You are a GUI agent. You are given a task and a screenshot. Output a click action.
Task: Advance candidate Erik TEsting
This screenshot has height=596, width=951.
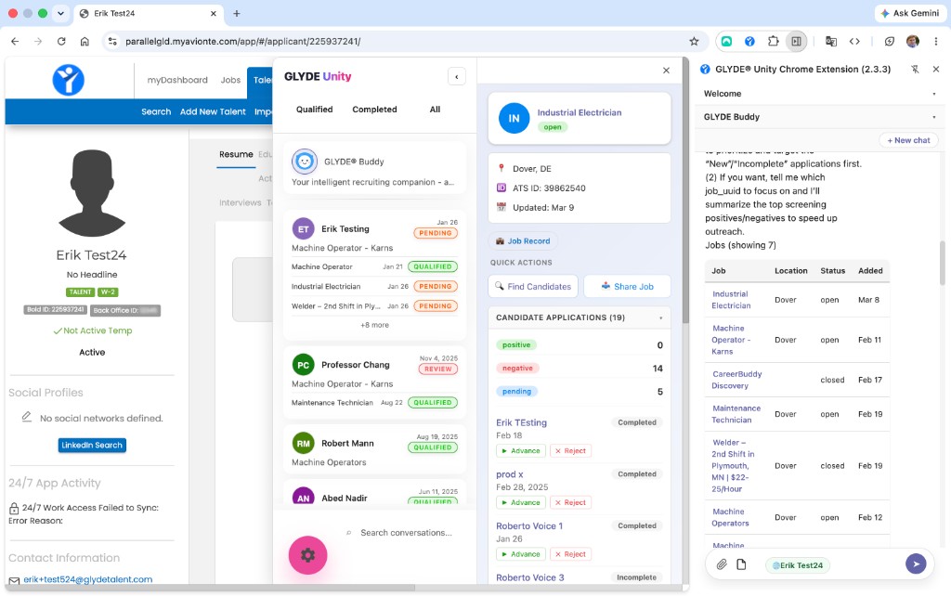coord(521,450)
